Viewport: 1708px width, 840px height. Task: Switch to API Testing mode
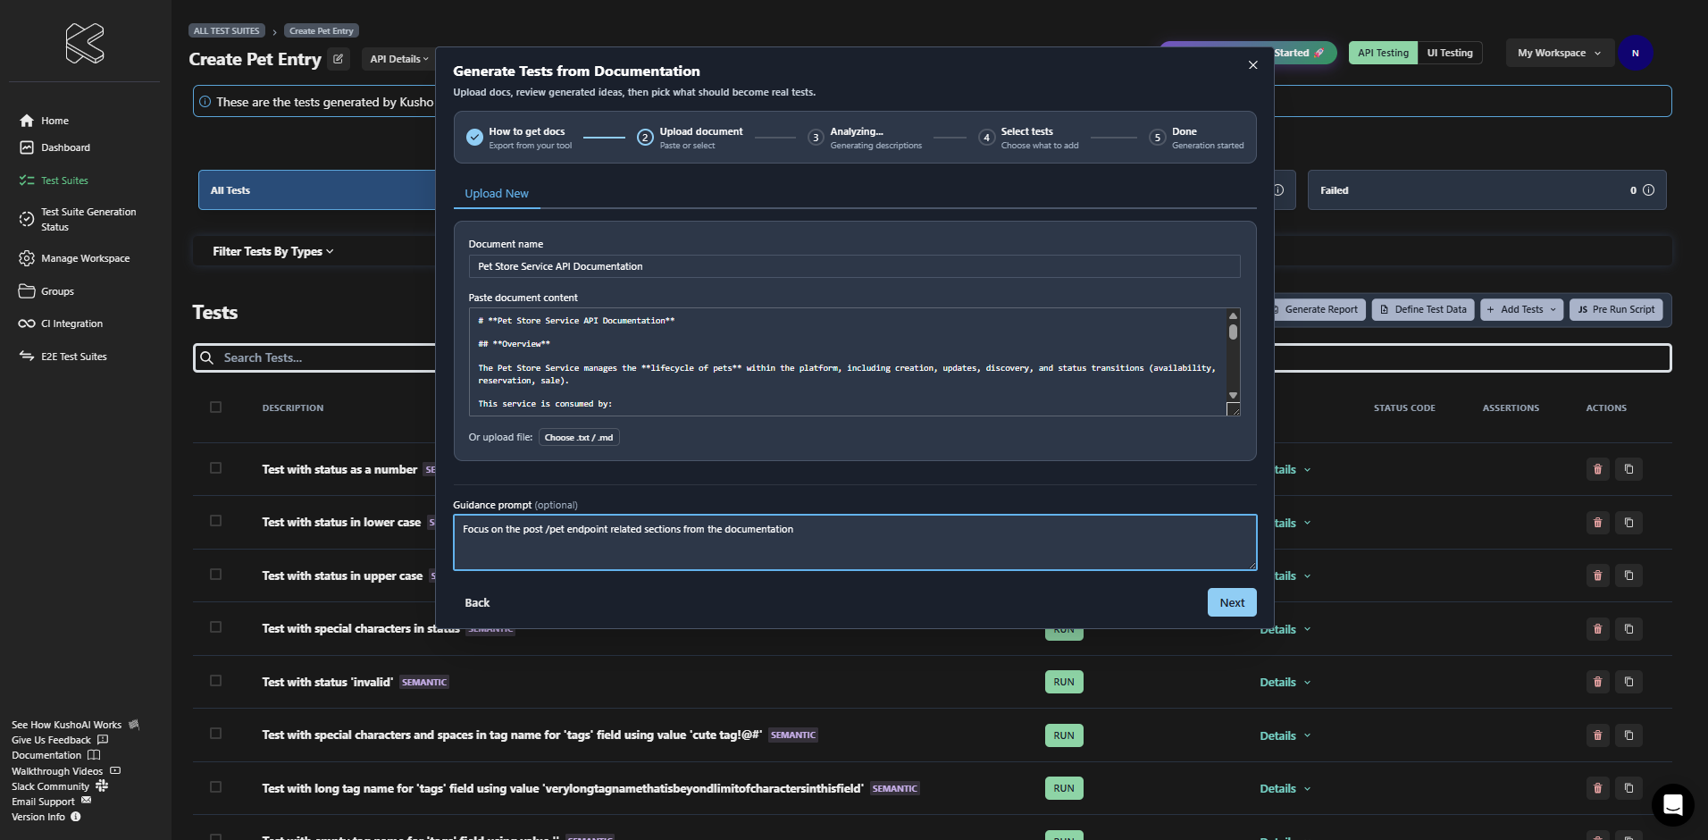pos(1383,53)
